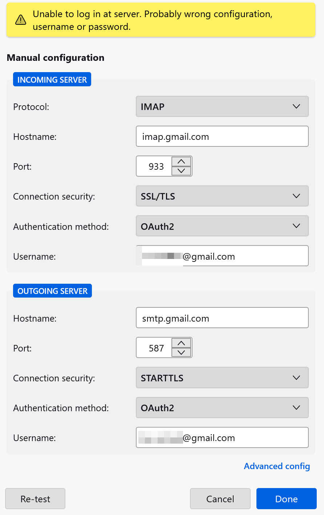Viewport: 324px width, 515px height.
Task: Decrease the incoming server port value
Action: pos(181,171)
